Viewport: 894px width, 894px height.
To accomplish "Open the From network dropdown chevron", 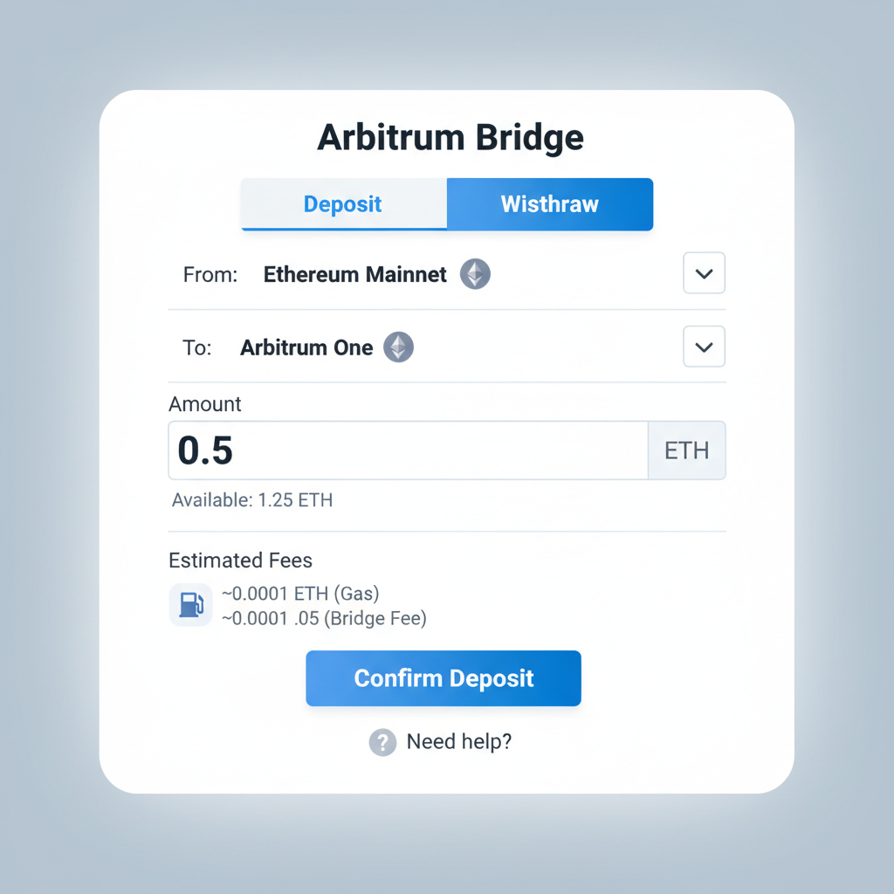I will pos(704,272).
